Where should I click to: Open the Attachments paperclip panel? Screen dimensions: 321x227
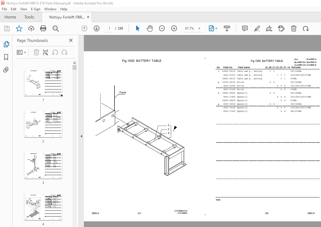(6, 70)
